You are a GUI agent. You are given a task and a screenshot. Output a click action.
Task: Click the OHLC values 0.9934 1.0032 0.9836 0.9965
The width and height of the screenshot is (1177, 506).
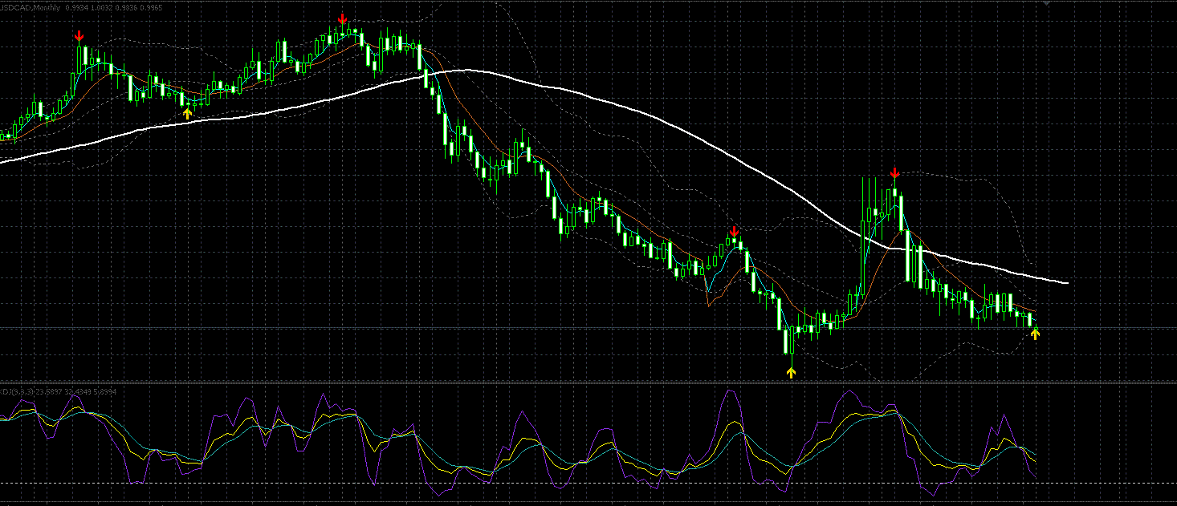112,7
